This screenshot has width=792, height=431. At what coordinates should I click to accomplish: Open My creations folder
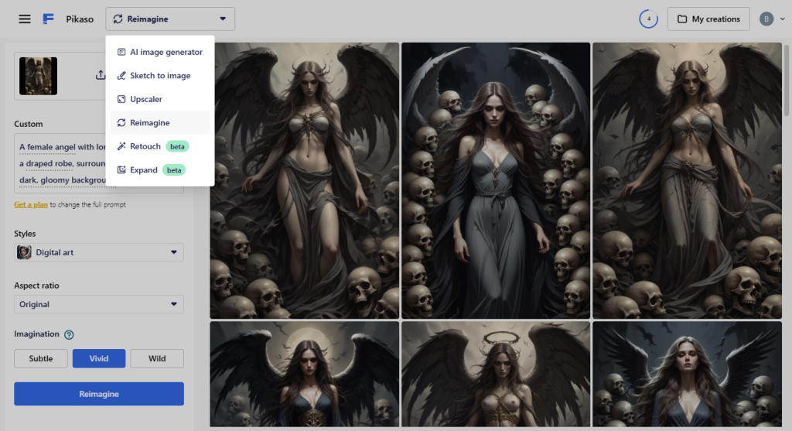pyautogui.click(x=708, y=19)
